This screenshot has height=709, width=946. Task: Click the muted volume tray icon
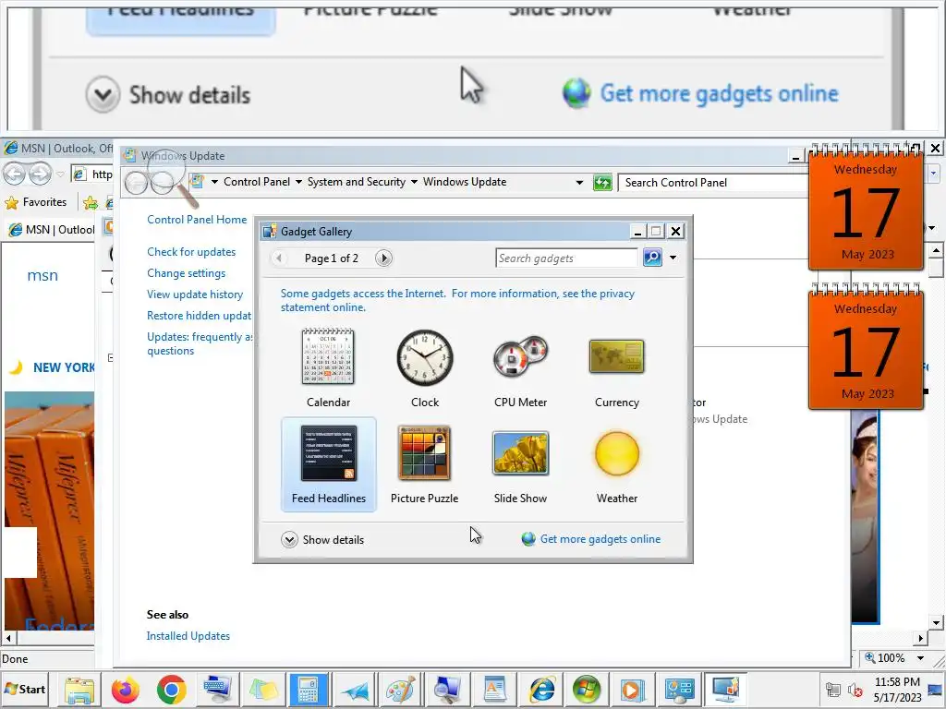tap(855, 690)
